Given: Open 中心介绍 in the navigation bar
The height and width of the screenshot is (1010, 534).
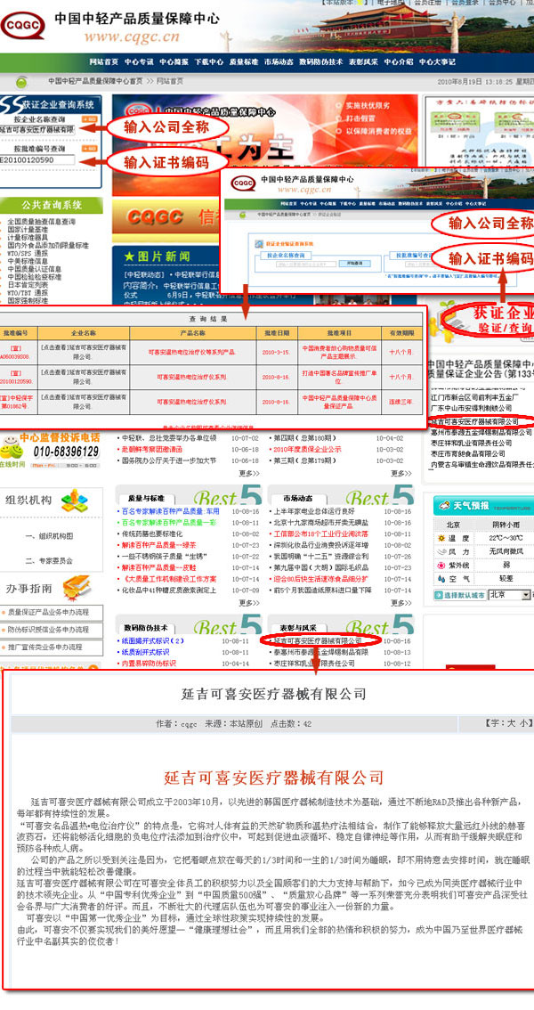Looking at the screenshot, I should click(x=399, y=62).
